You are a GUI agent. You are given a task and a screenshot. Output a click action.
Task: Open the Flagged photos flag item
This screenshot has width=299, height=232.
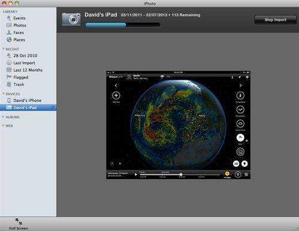point(21,77)
